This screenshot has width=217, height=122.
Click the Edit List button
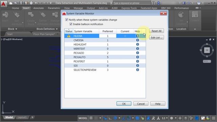[x=157, y=38]
